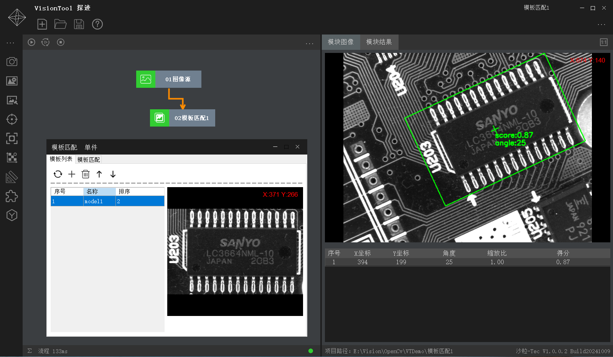Switch to 模块图像 tab
This screenshot has width=613, height=357.
click(x=341, y=42)
